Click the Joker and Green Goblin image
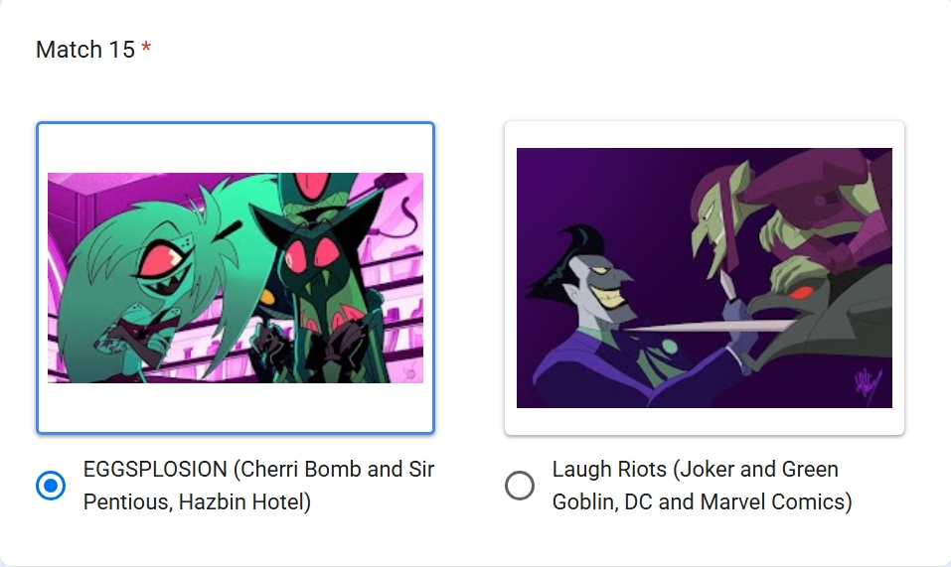951x567 pixels. click(x=704, y=277)
